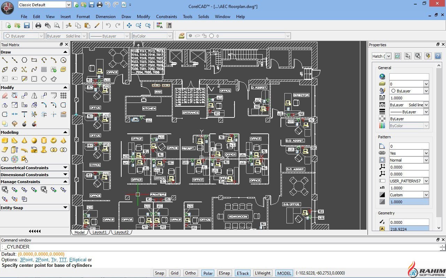Expand the Geometrical Constraints section
This screenshot has height=278, width=446.
pos(65,168)
